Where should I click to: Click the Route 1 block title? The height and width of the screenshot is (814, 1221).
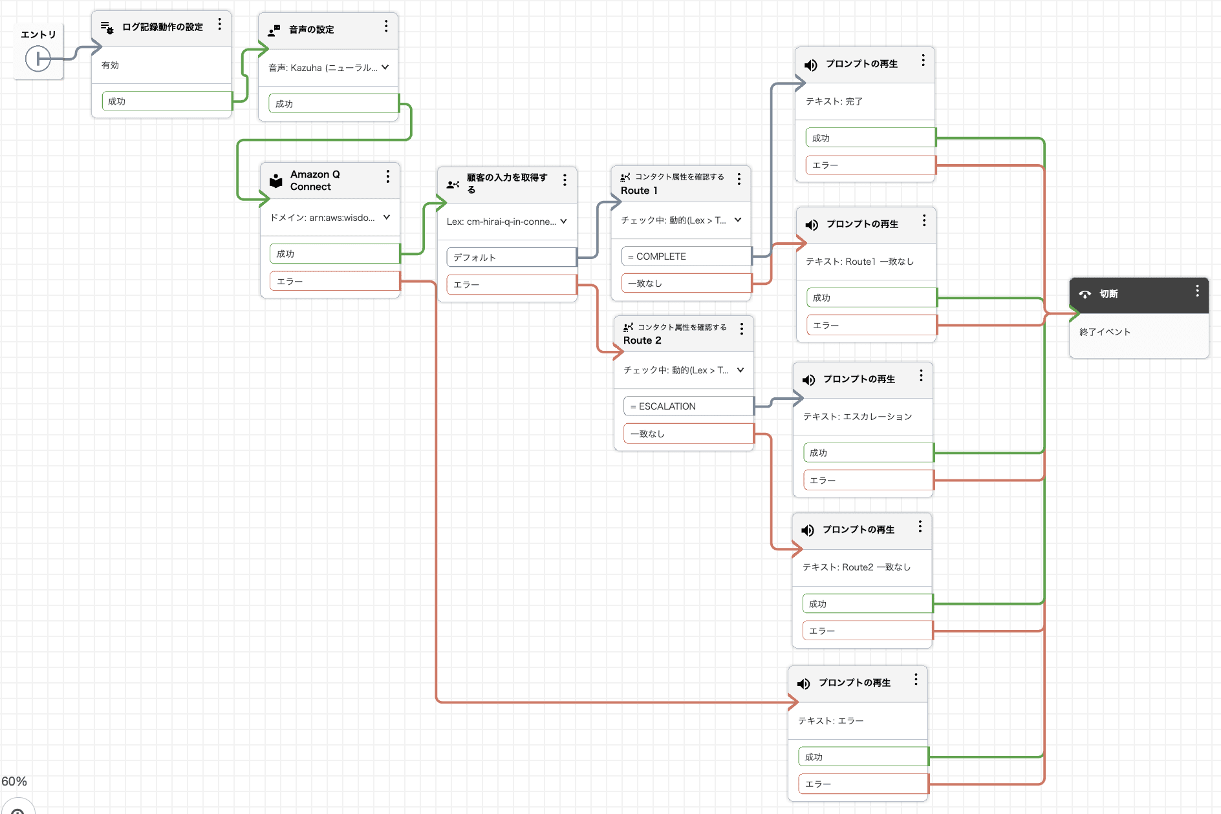click(640, 191)
